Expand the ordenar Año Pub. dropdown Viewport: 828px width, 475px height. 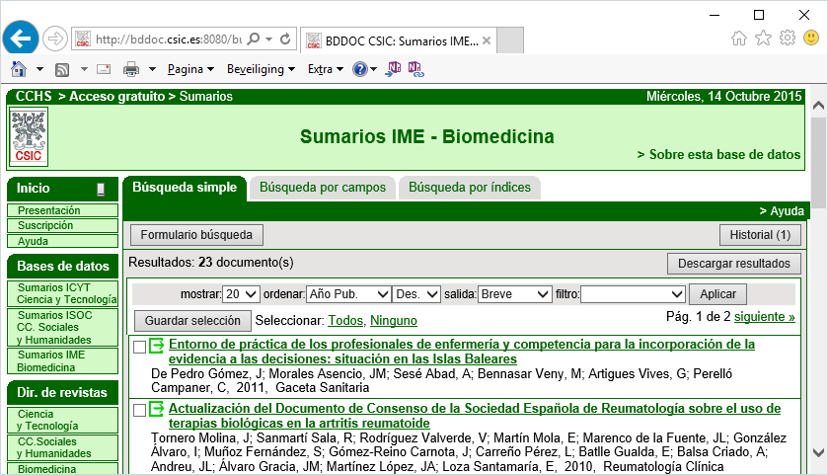(x=347, y=294)
